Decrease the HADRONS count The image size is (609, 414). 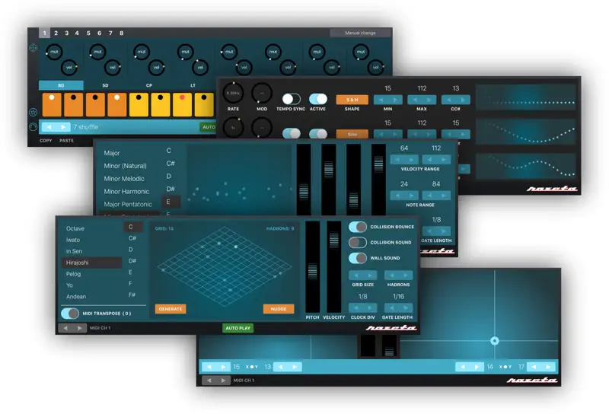click(391, 275)
